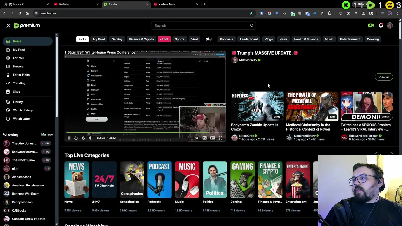Open Trending in the sidebar

28,83
